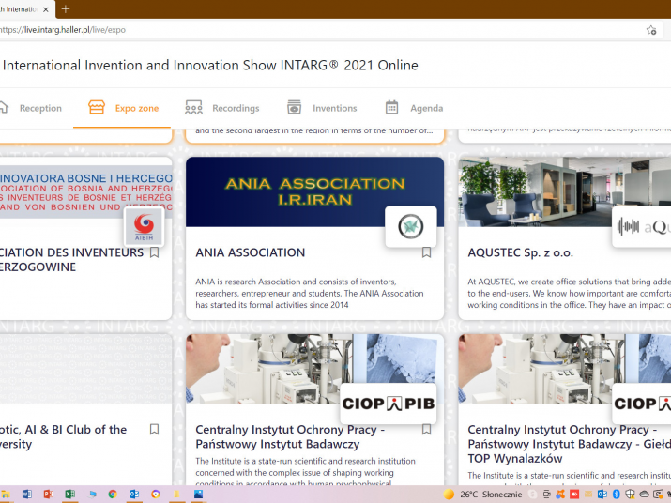Screen dimensions: 671x503
Task: Open AQUSTEC Sp. z o.o. title link
Action: tap(520, 252)
